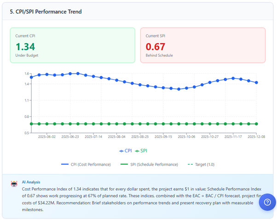
Task: Click the 2025-06-02 x-axis date label
Action: pos(46,137)
